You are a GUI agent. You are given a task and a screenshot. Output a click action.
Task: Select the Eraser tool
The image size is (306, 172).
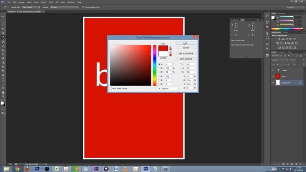[x=3, y=58]
